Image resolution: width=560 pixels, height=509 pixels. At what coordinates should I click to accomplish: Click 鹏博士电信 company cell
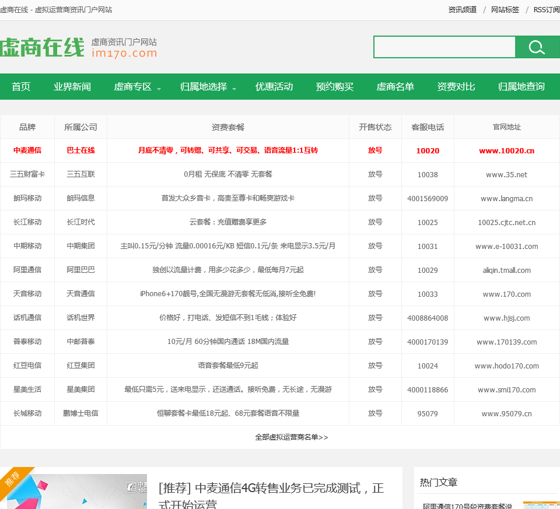(x=80, y=413)
